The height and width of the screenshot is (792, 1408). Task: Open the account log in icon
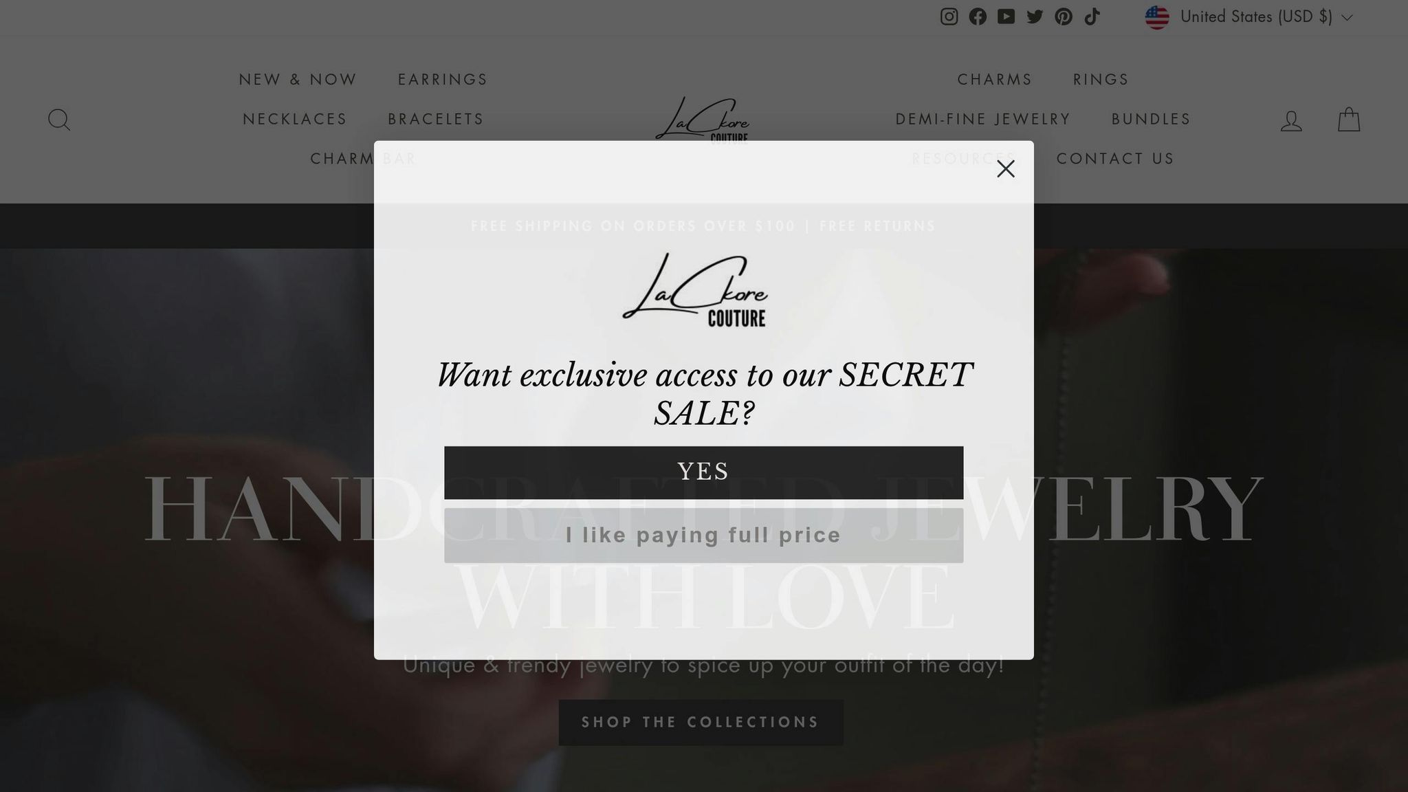pyautogui.click(x=1291, y=121)
